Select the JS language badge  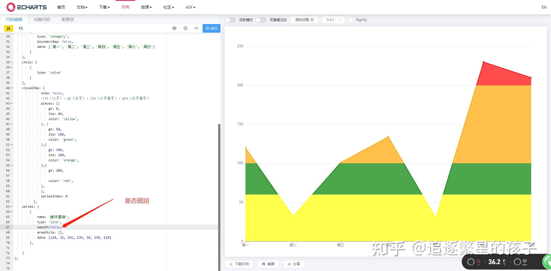pyautogui.click(x=8, y=28)
